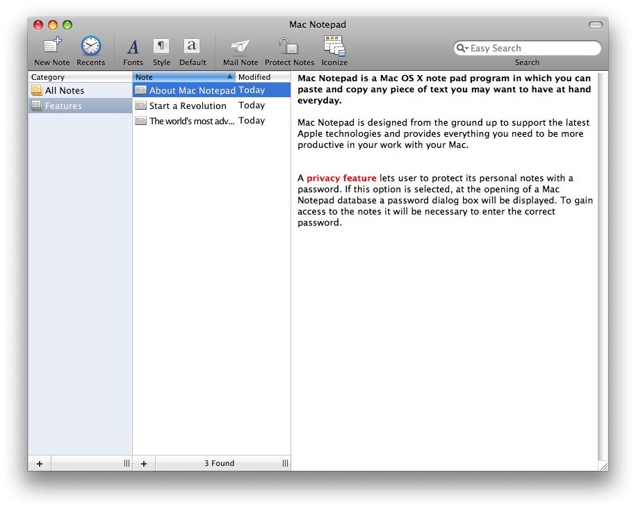
Task: Click the Modified date of Start a Revolution
Action: pyautogui.click(x=252, y=106)
